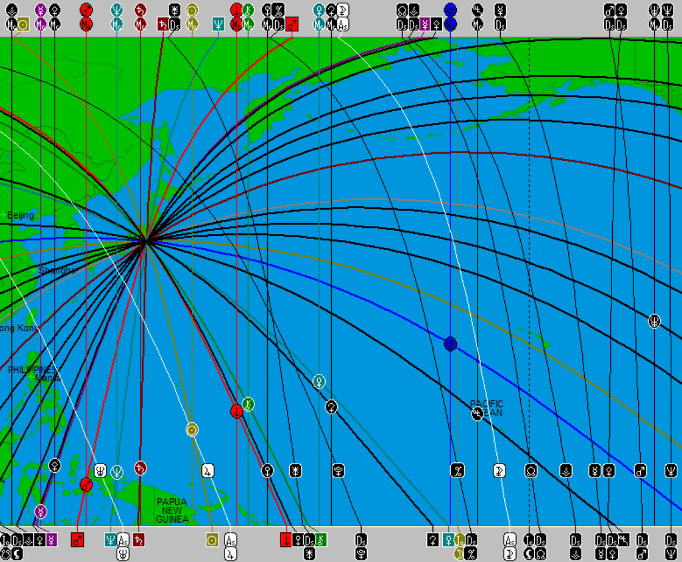Select the Papua New Guinea map label
The image size is (682, 562).
[172, 510]
